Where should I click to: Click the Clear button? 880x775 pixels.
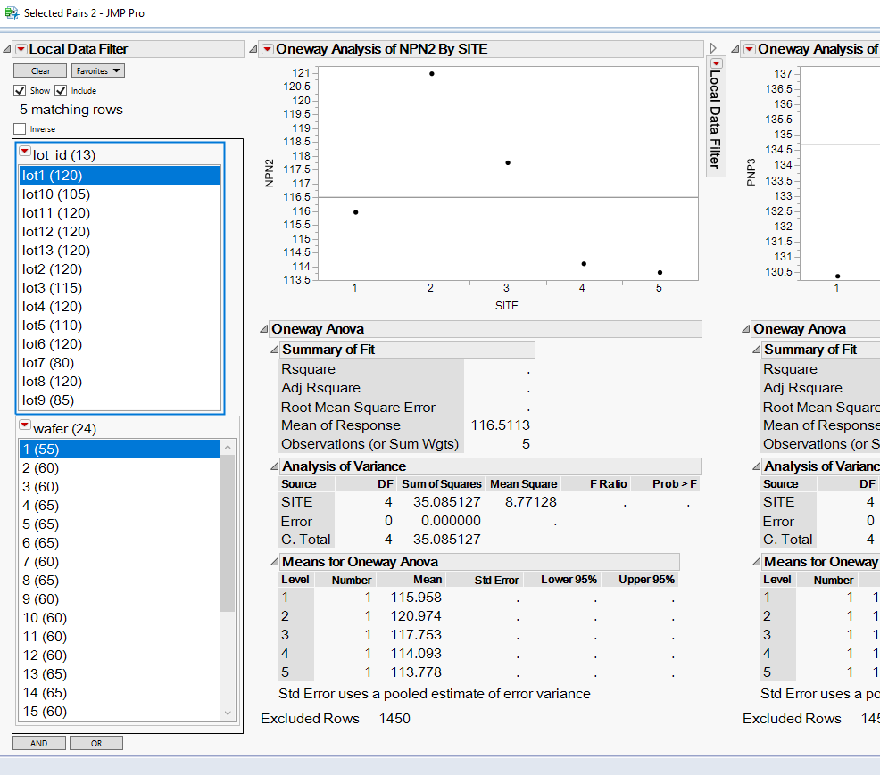pyautogui.click(x=40, y=70)
